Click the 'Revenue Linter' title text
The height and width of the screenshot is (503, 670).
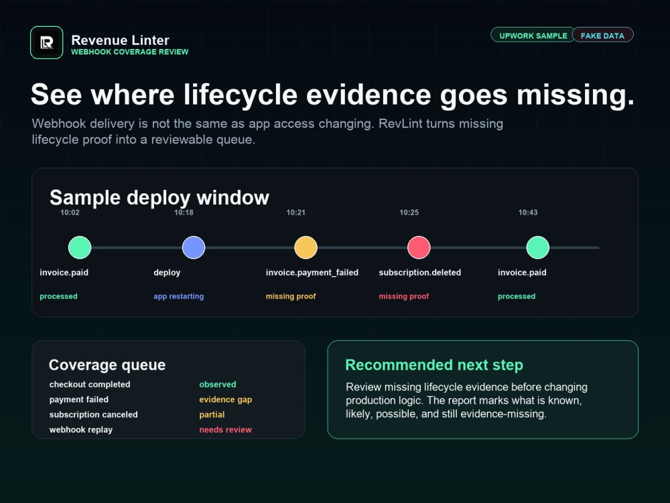(x=120, y=40)
